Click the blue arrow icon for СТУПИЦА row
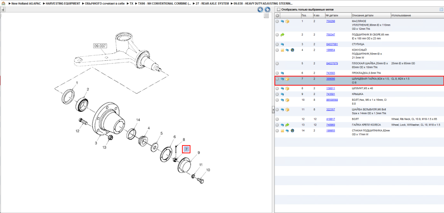The height and width of the screenshot is (213, 444). pos(282,44)
